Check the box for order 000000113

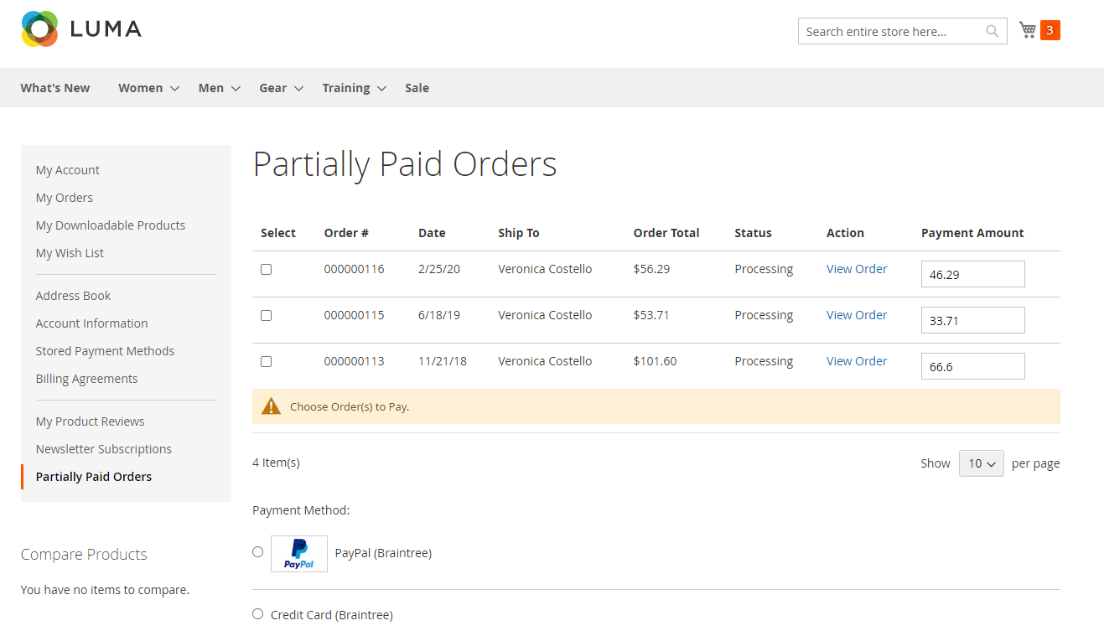click(x=266, y=361)
